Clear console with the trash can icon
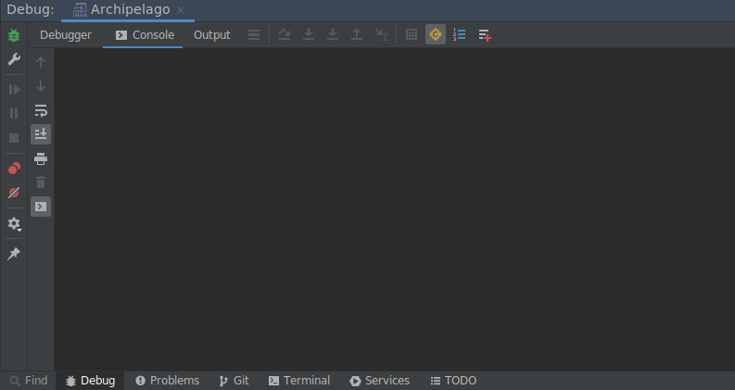 click(41, 182)
